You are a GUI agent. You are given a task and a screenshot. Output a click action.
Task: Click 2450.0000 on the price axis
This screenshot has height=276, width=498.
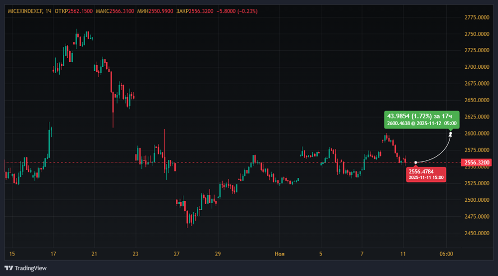point(476,233)
